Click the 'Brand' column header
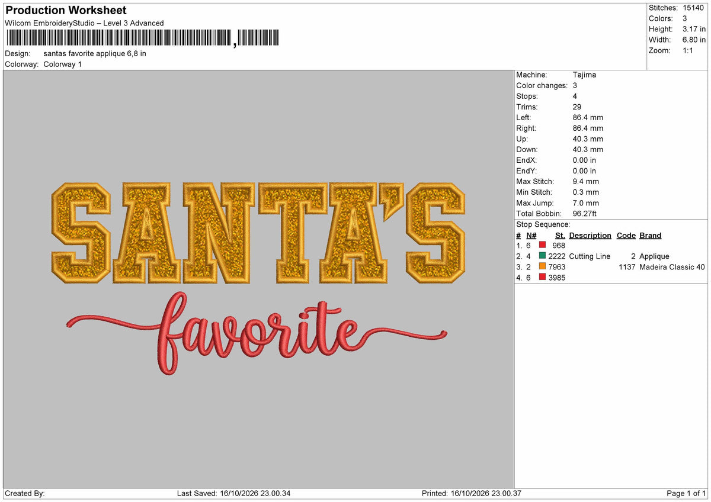The image size is (711, 502). [x=651, y=235]
